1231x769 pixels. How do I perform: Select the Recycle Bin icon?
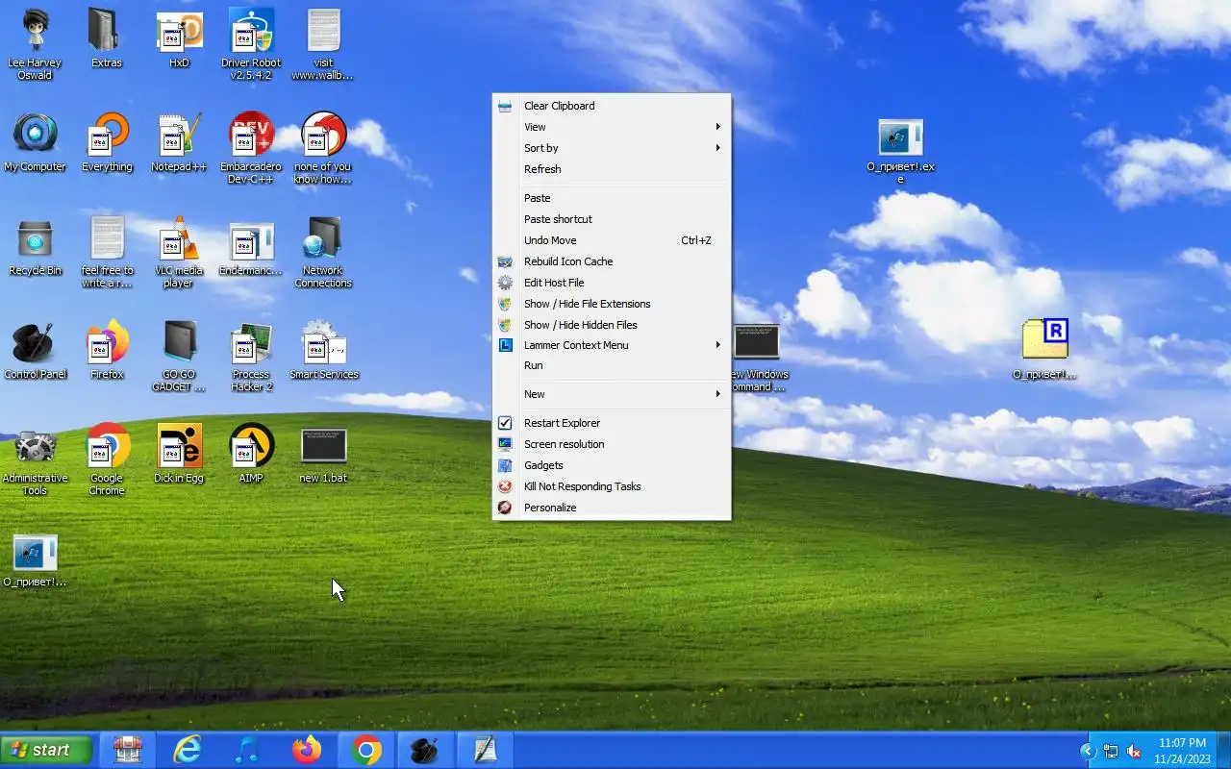tap(35, 246)
